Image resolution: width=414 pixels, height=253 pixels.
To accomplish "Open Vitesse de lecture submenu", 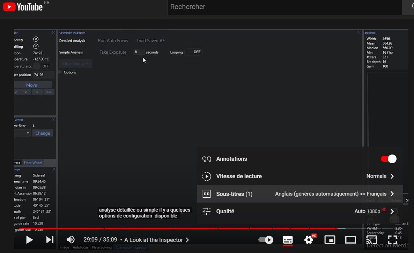I will click(x=300, y=176).
